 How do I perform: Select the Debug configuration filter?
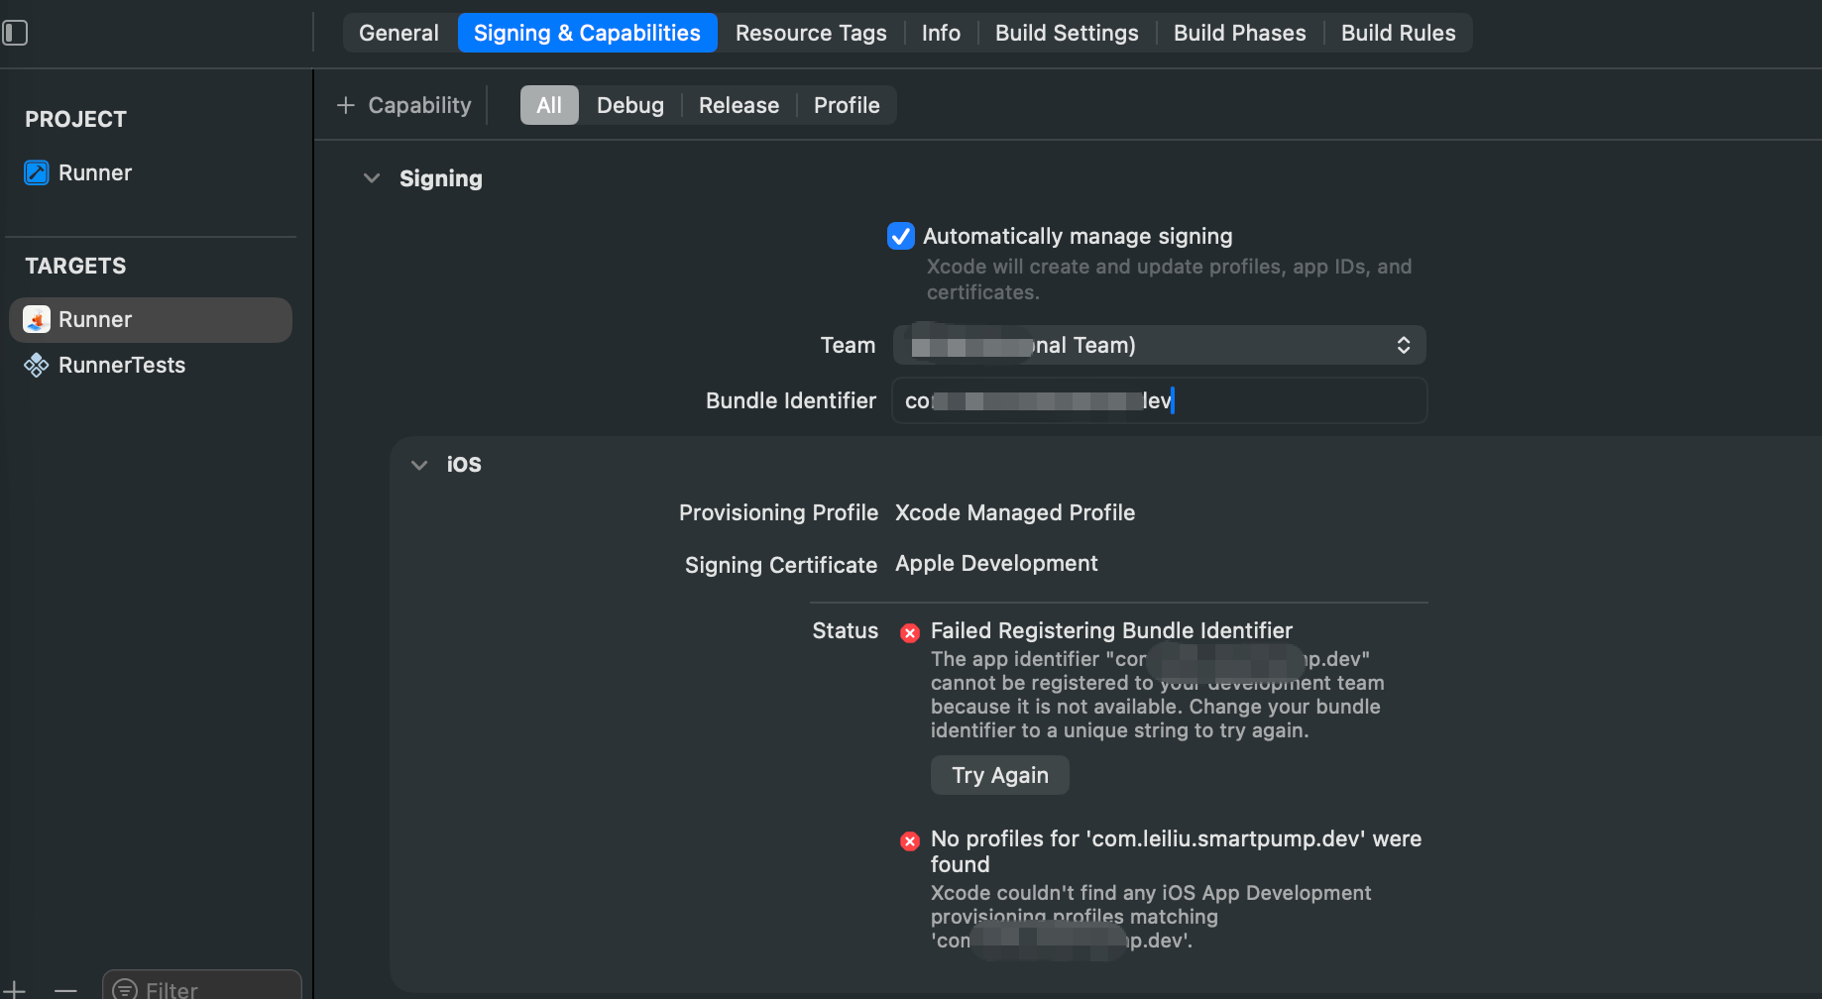[x=630, y=105]
